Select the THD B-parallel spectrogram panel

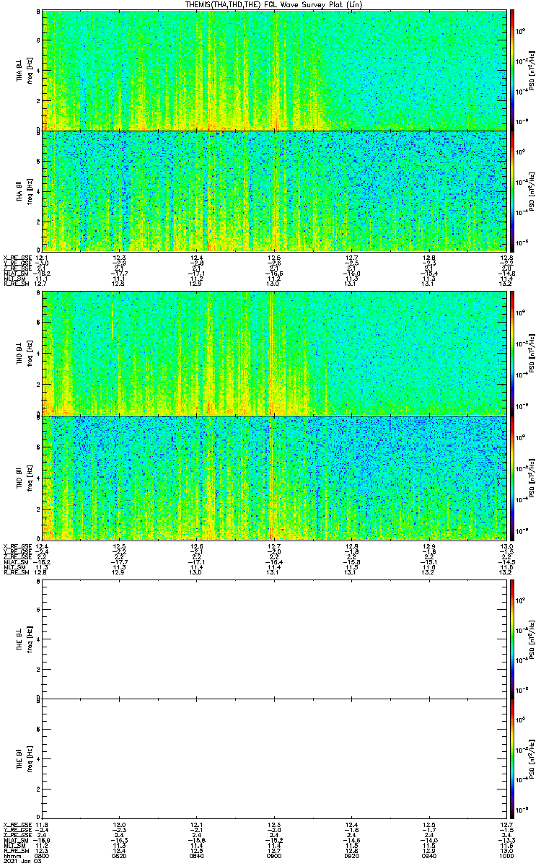coord(273,477)
